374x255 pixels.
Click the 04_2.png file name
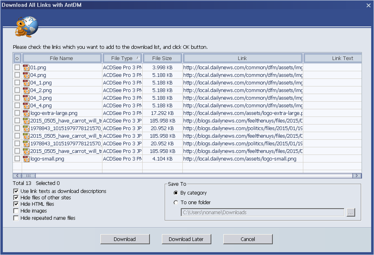click(x=41, y=90)
